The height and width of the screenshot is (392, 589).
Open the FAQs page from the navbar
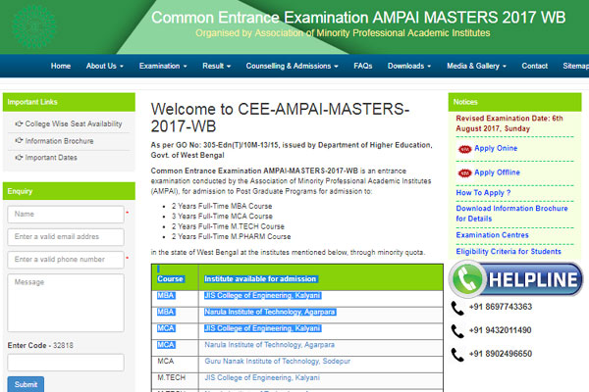point(362,66)
